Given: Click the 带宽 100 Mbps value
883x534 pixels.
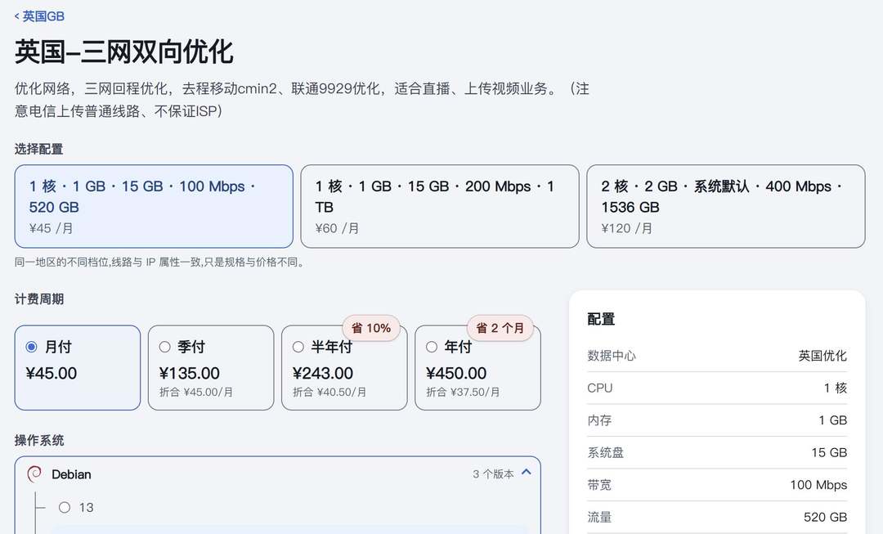Looking at the screenshot, I should [x=818, y=485].
